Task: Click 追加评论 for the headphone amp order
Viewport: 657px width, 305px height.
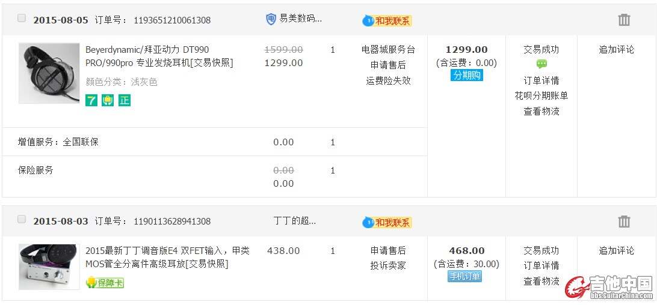Action: 616,250
